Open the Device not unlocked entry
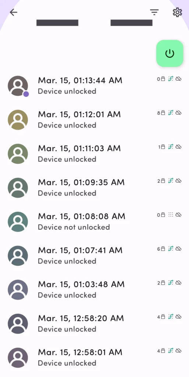Screen dimensions: 189x377 (x=94, y=222)
